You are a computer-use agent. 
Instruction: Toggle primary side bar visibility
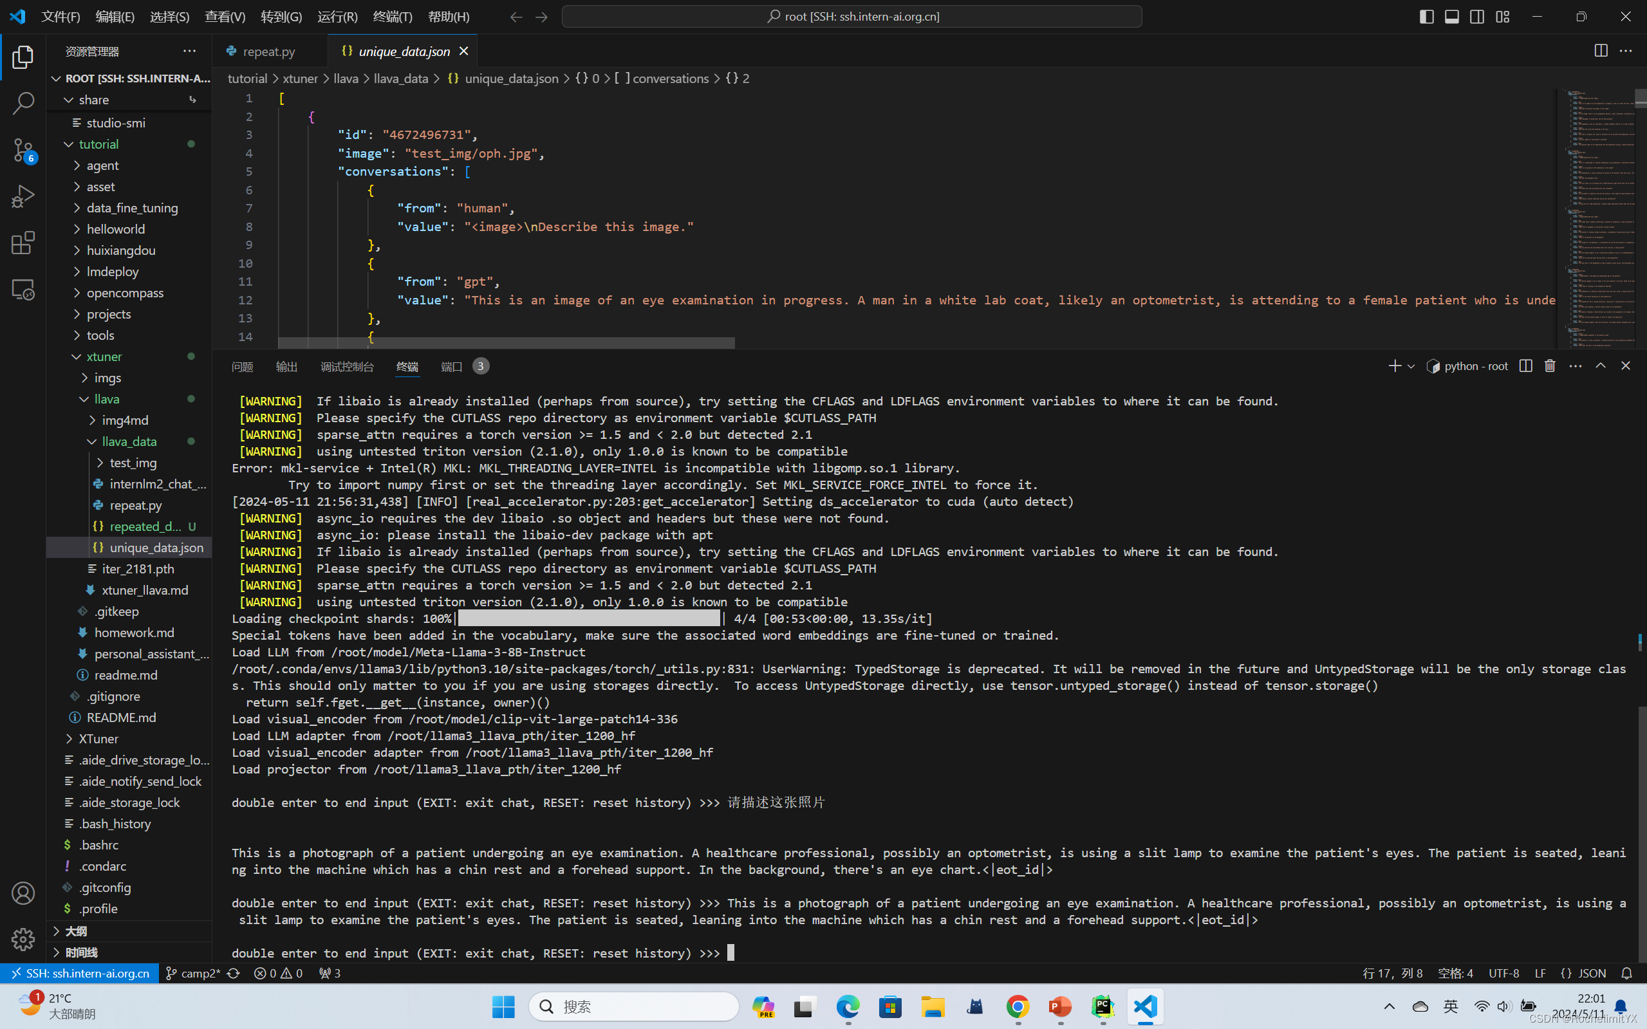1426,16
